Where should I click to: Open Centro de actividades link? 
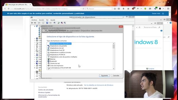click(46, 90)
